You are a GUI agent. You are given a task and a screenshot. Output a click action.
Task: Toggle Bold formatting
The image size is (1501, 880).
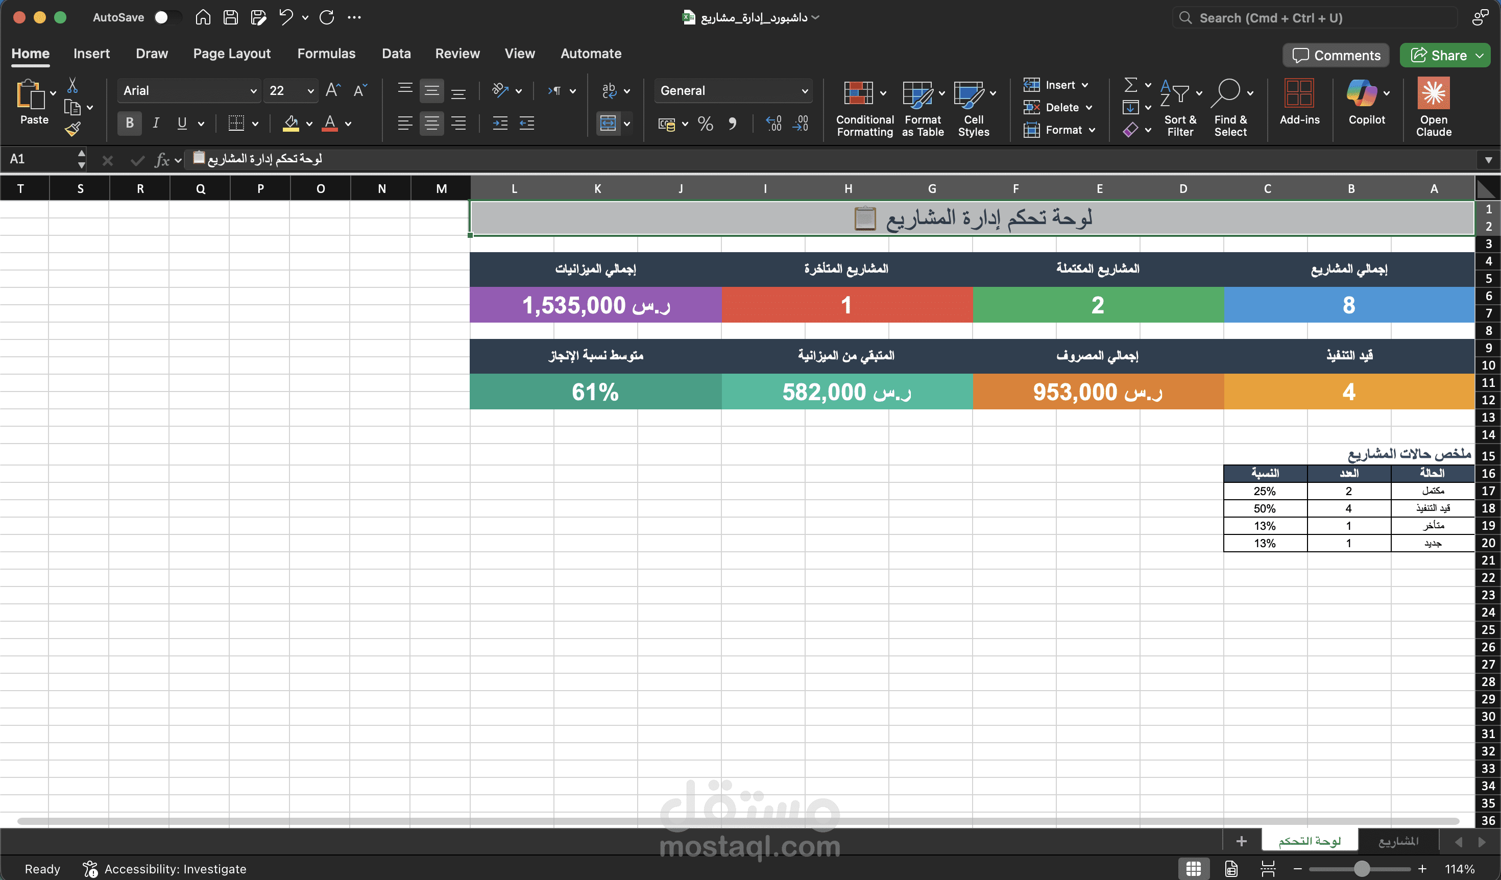point(129,123)
